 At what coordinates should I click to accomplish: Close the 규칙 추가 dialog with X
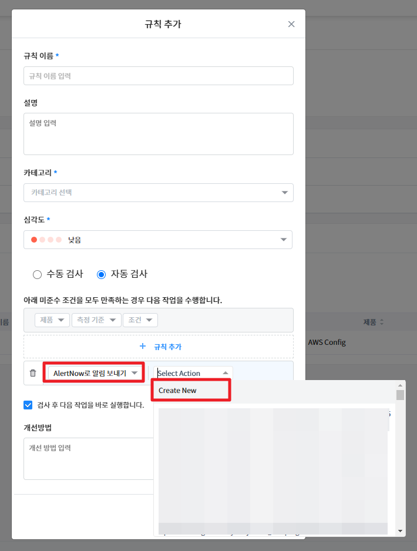[291, 24]
